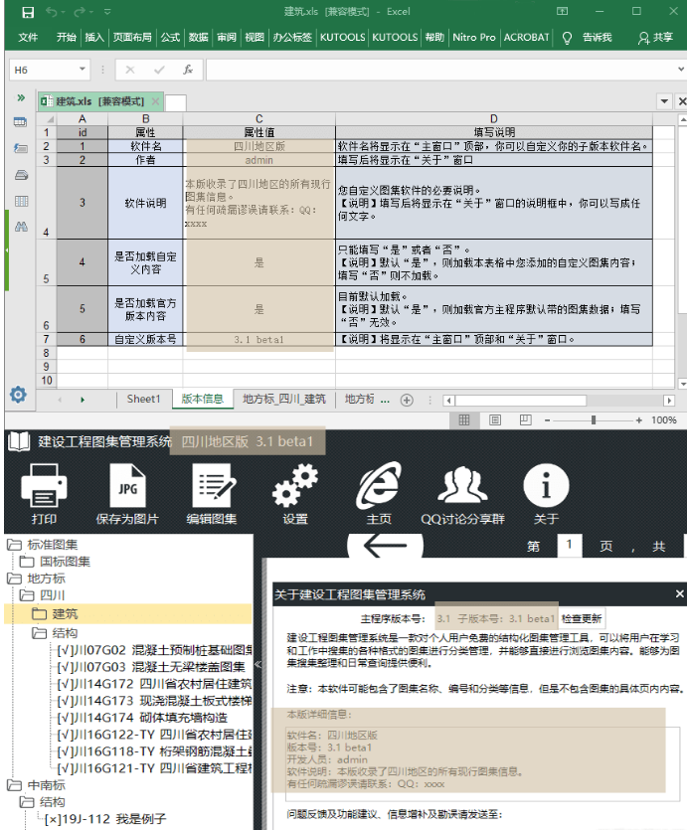Open the 文件 menu
This screenshot has height=830, width=687.
pos(28,37)
